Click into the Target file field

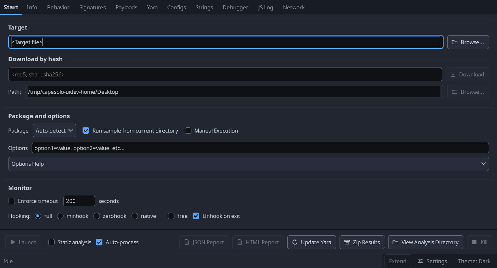[226, 42]
